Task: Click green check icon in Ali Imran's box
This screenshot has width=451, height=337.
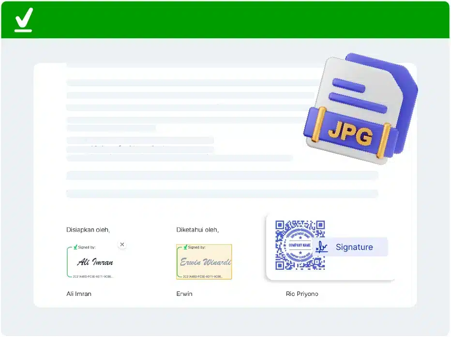Action: coord(75,247)
